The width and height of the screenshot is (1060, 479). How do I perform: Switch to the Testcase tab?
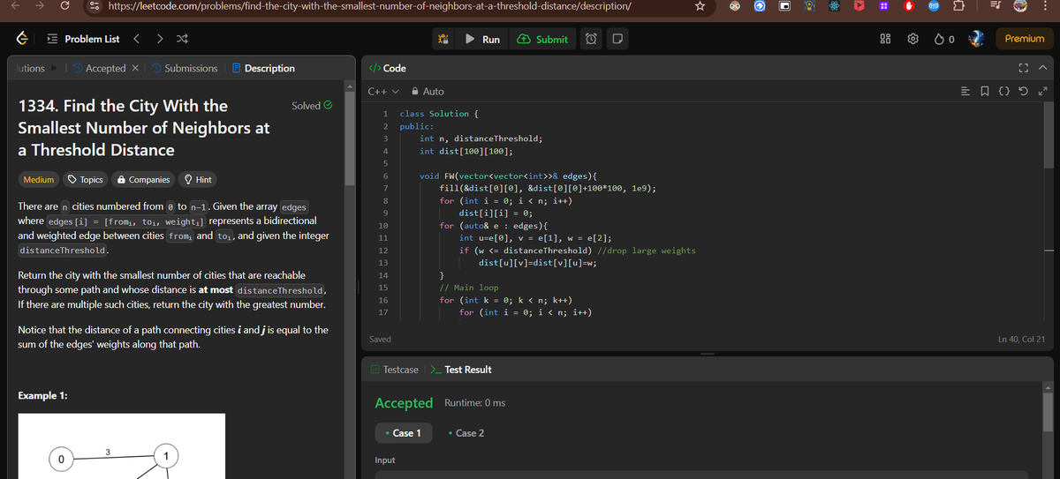pos(394,370)
